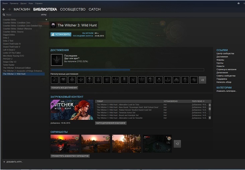Click the first unearned achievement icon

tap(55, 80)
